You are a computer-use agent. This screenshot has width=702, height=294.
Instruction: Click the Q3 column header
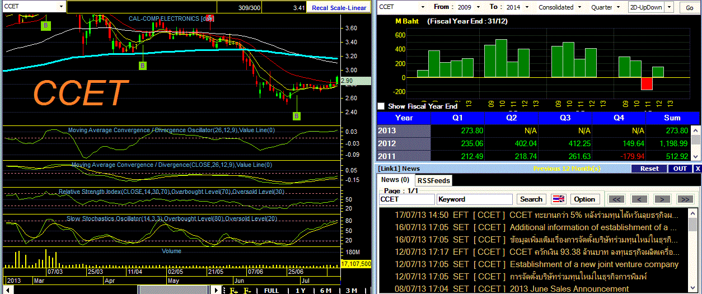tap(566, 118)
